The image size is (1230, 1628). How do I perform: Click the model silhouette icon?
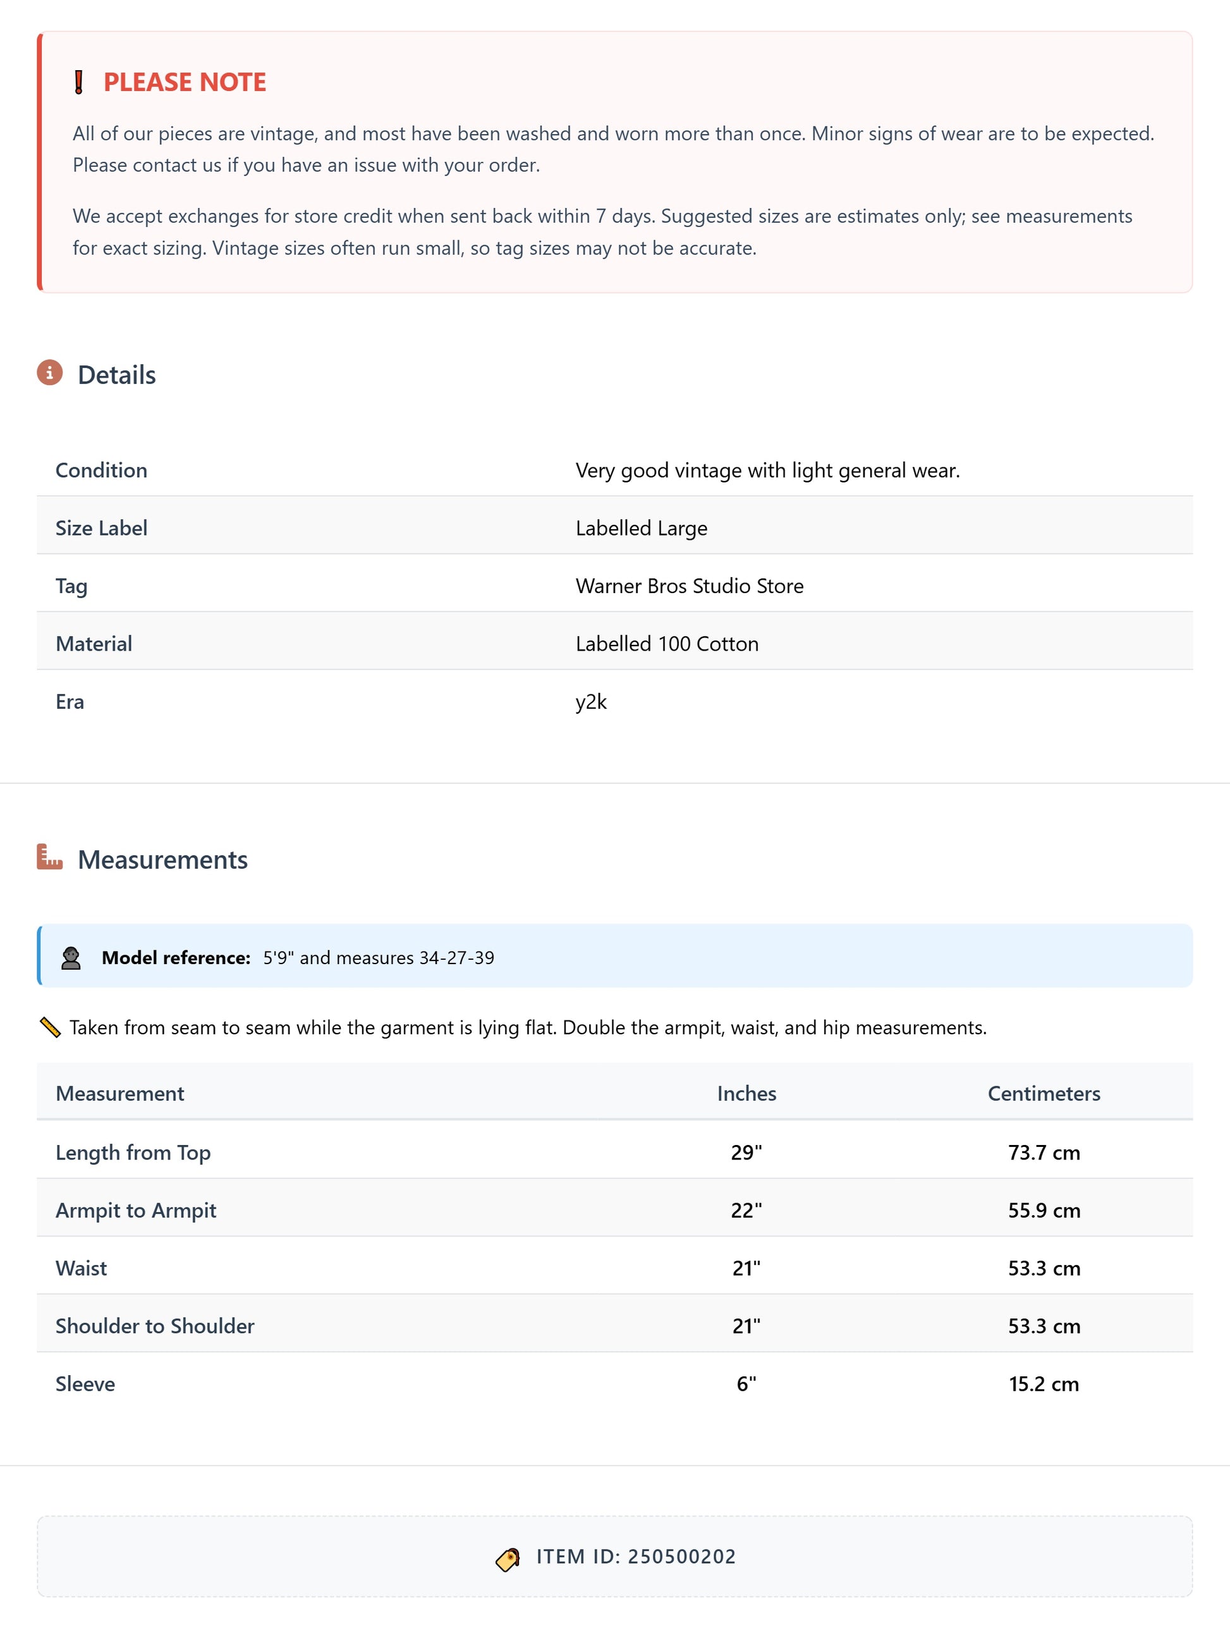point(71,958)
